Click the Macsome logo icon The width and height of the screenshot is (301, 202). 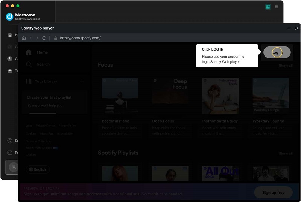[x=9, y=16]
